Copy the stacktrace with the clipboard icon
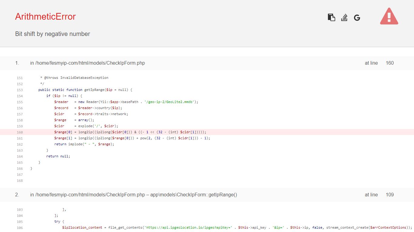The image size is (414, 232). pyautogui.click(x=332, y=18)
